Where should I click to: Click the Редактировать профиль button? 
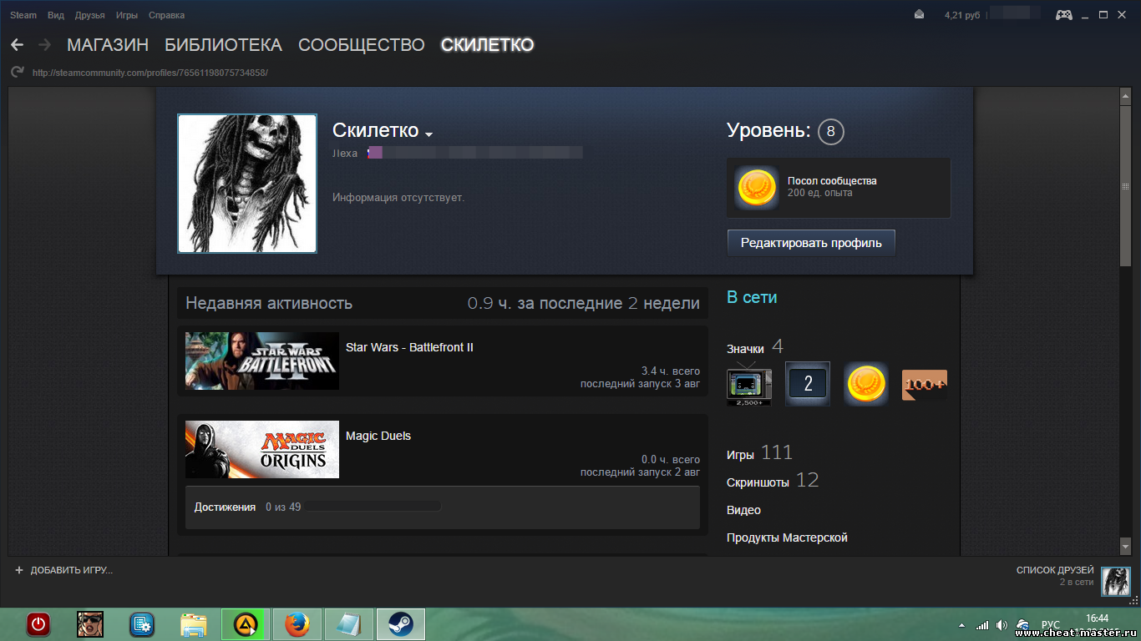tap(810, 243)
